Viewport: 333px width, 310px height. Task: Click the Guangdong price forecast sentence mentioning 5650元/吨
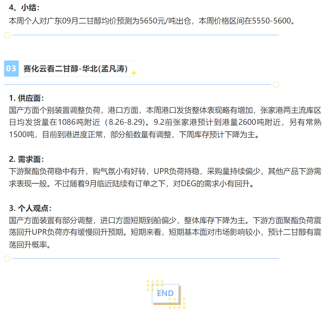(152, 21)
